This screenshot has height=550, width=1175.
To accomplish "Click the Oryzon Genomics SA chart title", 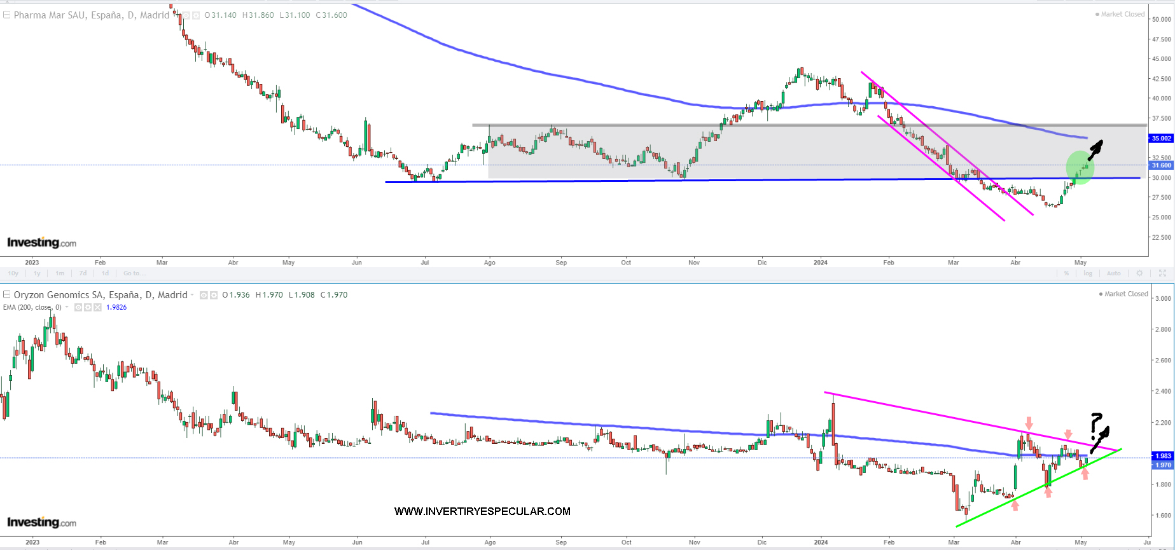I will click(x=101, y=295).
